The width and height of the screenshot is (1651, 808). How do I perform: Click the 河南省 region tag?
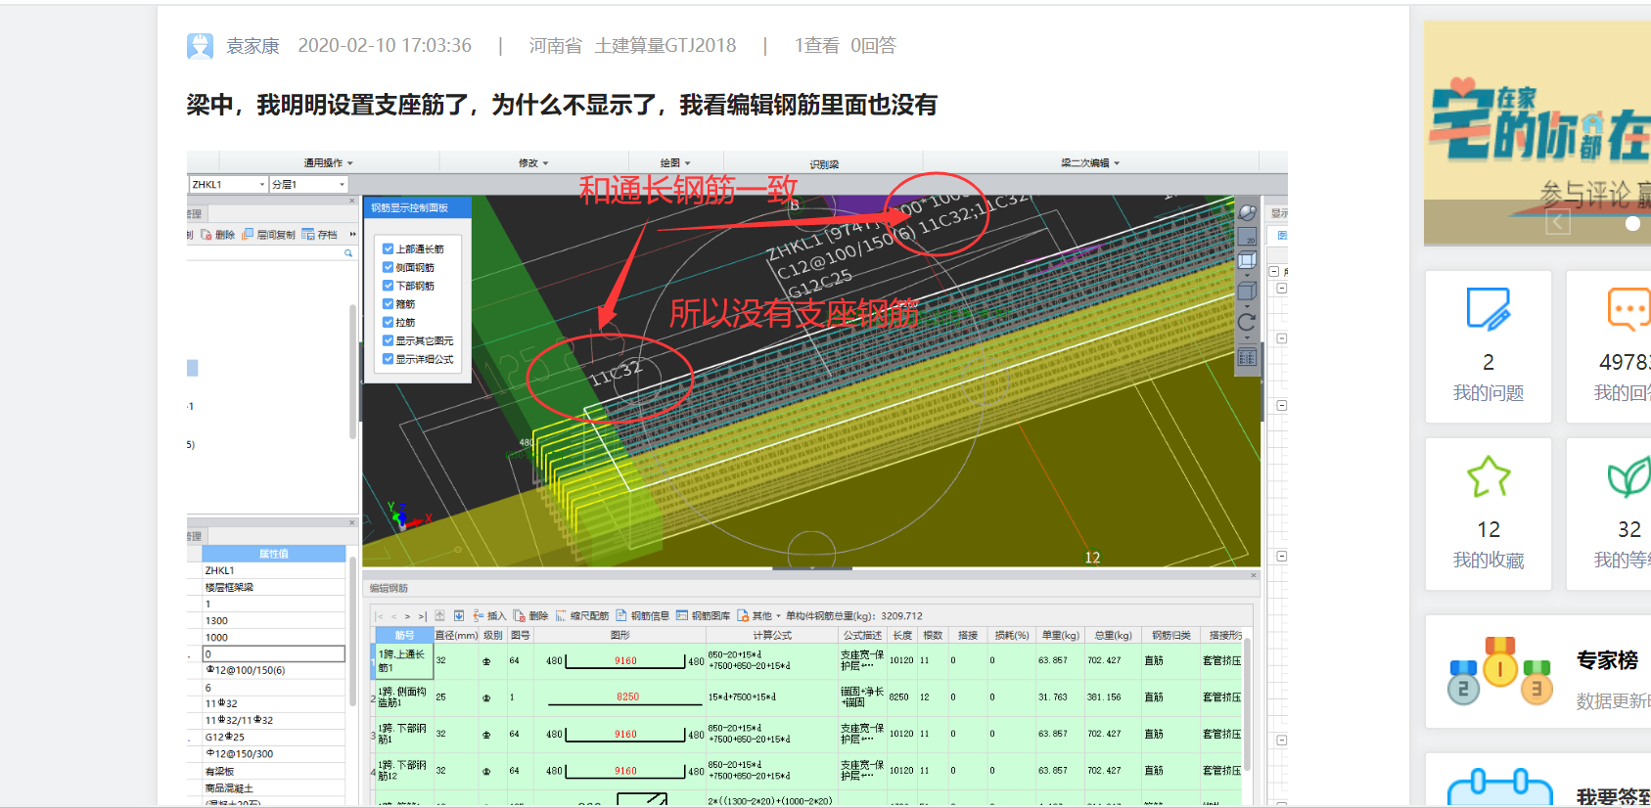point(556,46)
